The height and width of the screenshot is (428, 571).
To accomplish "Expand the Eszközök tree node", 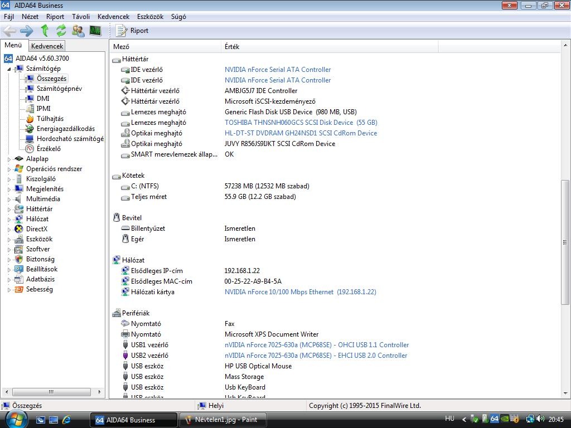I will (x=9, y=240).
